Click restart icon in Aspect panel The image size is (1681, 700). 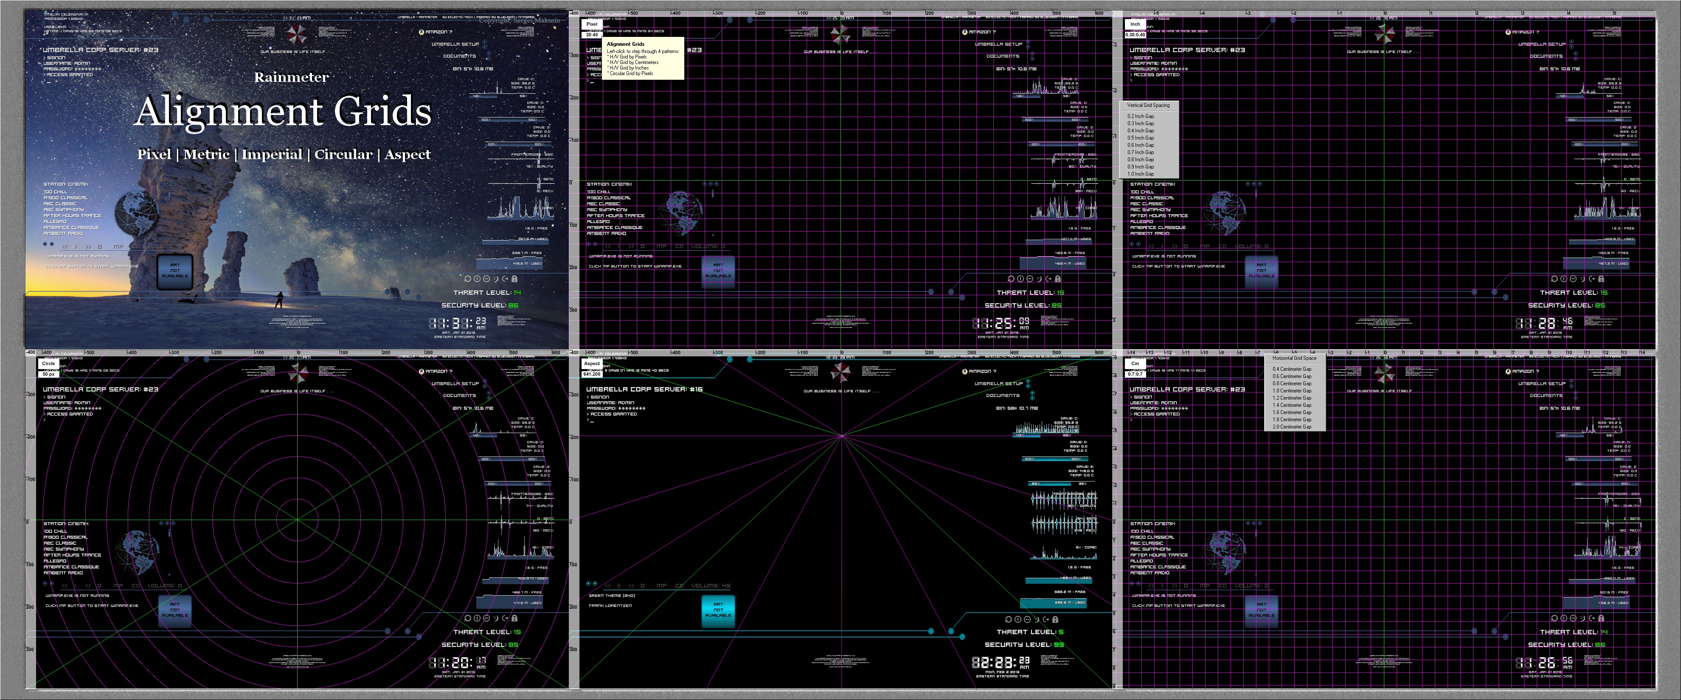[x=1008, y=619]
